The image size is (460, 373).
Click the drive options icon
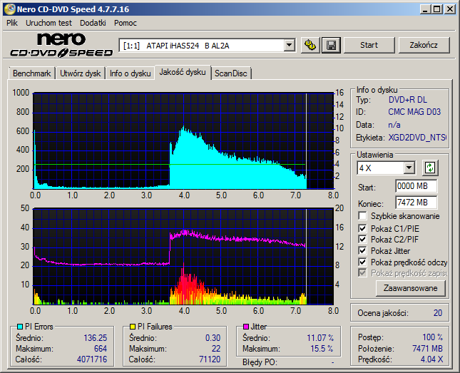[310, 45]
